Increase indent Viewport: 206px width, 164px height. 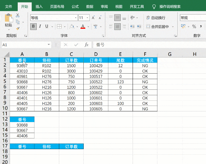pyautogui.click(x=139, y=26)
